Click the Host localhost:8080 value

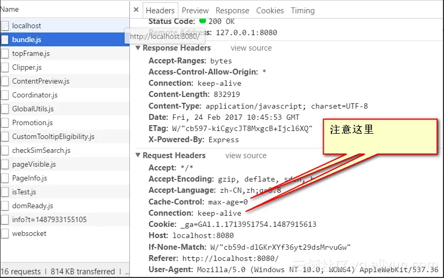[x=203, y=235]
